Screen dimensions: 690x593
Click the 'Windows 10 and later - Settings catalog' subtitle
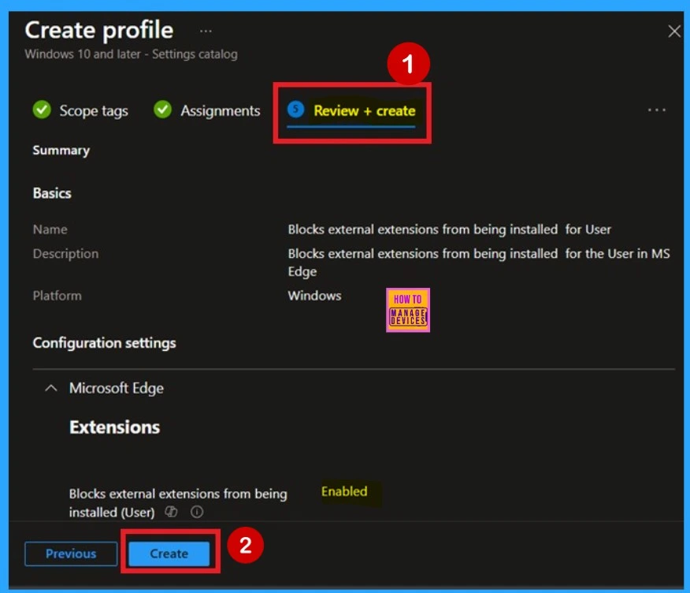[131, 54]
